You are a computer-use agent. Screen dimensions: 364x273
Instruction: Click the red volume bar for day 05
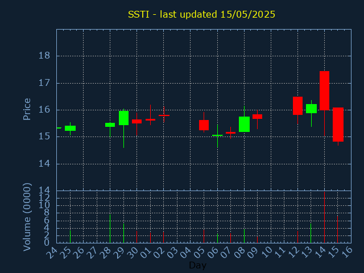click(204, 237)
